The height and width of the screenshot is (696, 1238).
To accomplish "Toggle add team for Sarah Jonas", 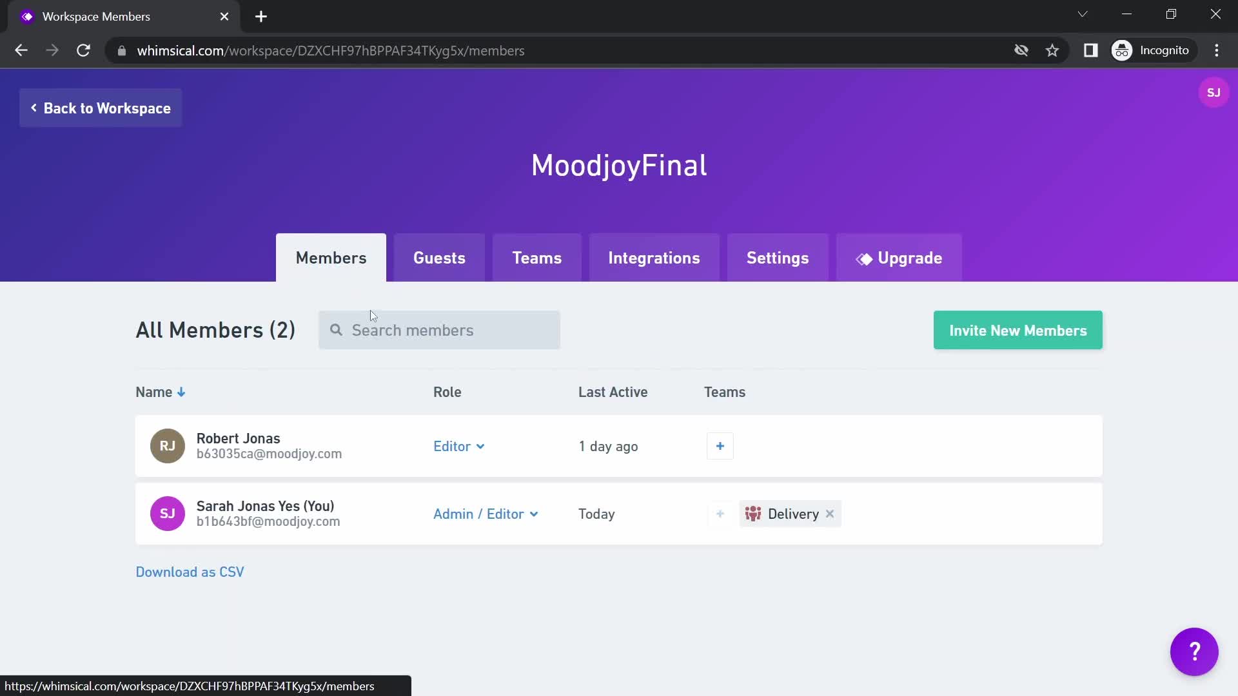I will point(720,513).
